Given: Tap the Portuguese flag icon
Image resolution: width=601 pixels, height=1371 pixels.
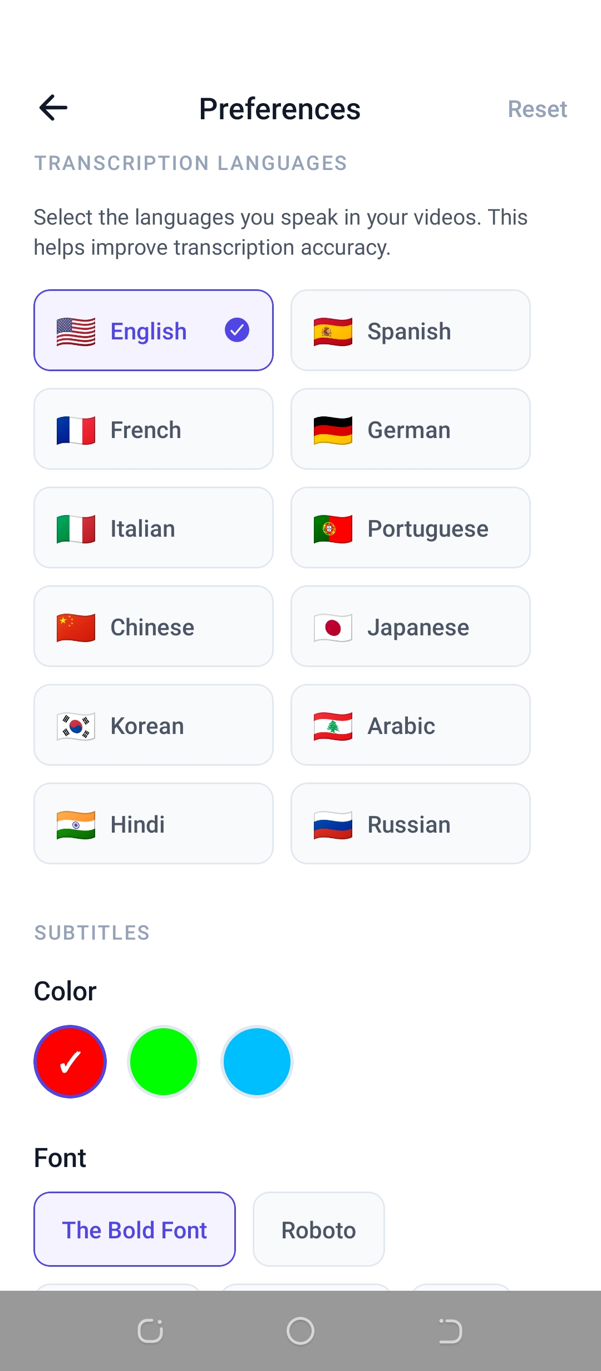Looking at the screenshot, I should tap(332, 528).
